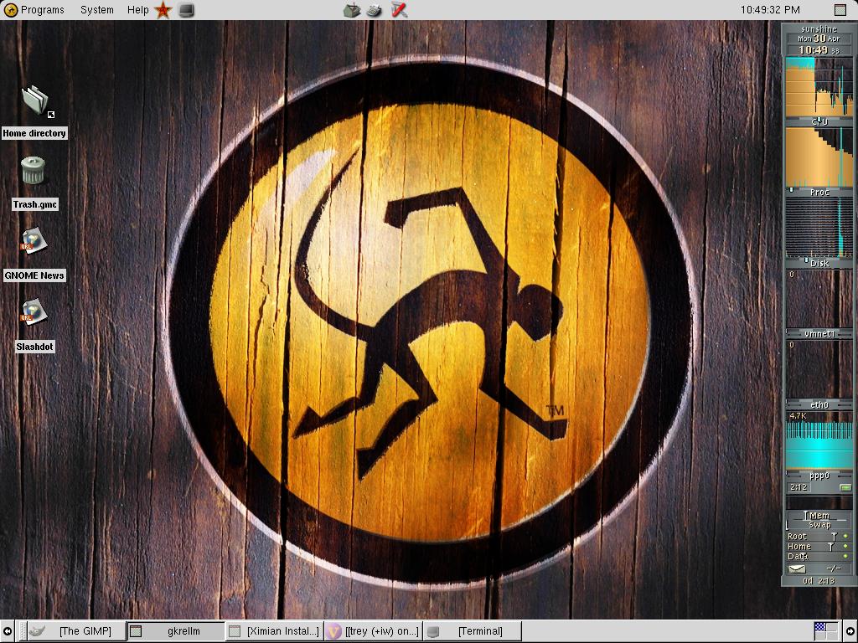Click the purple V icon in tasklist
Screen dimensions: 858x643
click(x=333, y=631)
